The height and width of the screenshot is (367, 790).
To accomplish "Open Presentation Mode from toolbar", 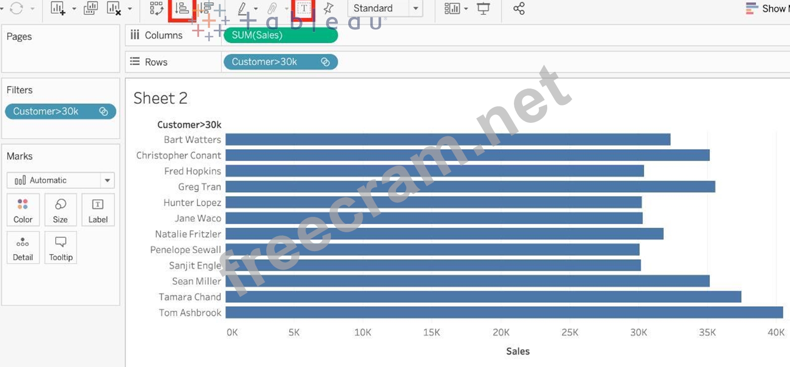I will 483,8.
